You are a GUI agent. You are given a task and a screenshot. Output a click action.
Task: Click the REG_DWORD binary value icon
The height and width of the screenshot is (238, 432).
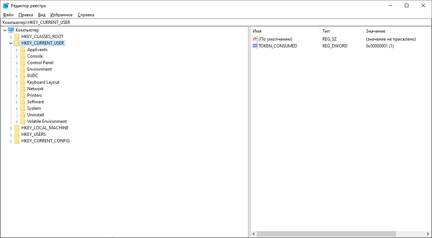pos(255,46)
